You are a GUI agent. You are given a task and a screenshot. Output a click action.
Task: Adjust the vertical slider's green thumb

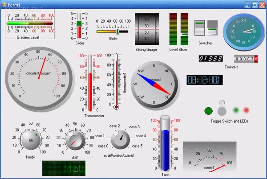click(79, 24)
